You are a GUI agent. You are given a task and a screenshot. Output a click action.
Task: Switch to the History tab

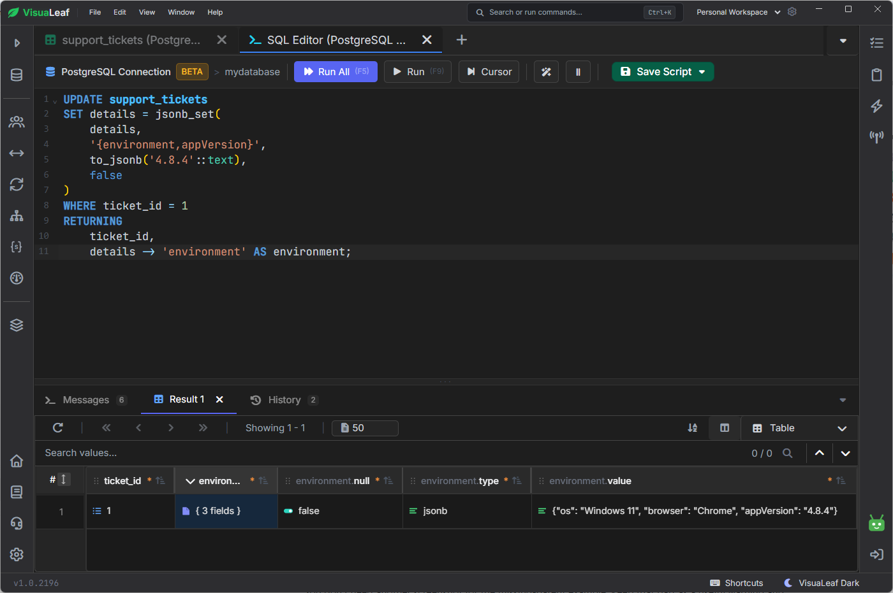click(284, 400)
